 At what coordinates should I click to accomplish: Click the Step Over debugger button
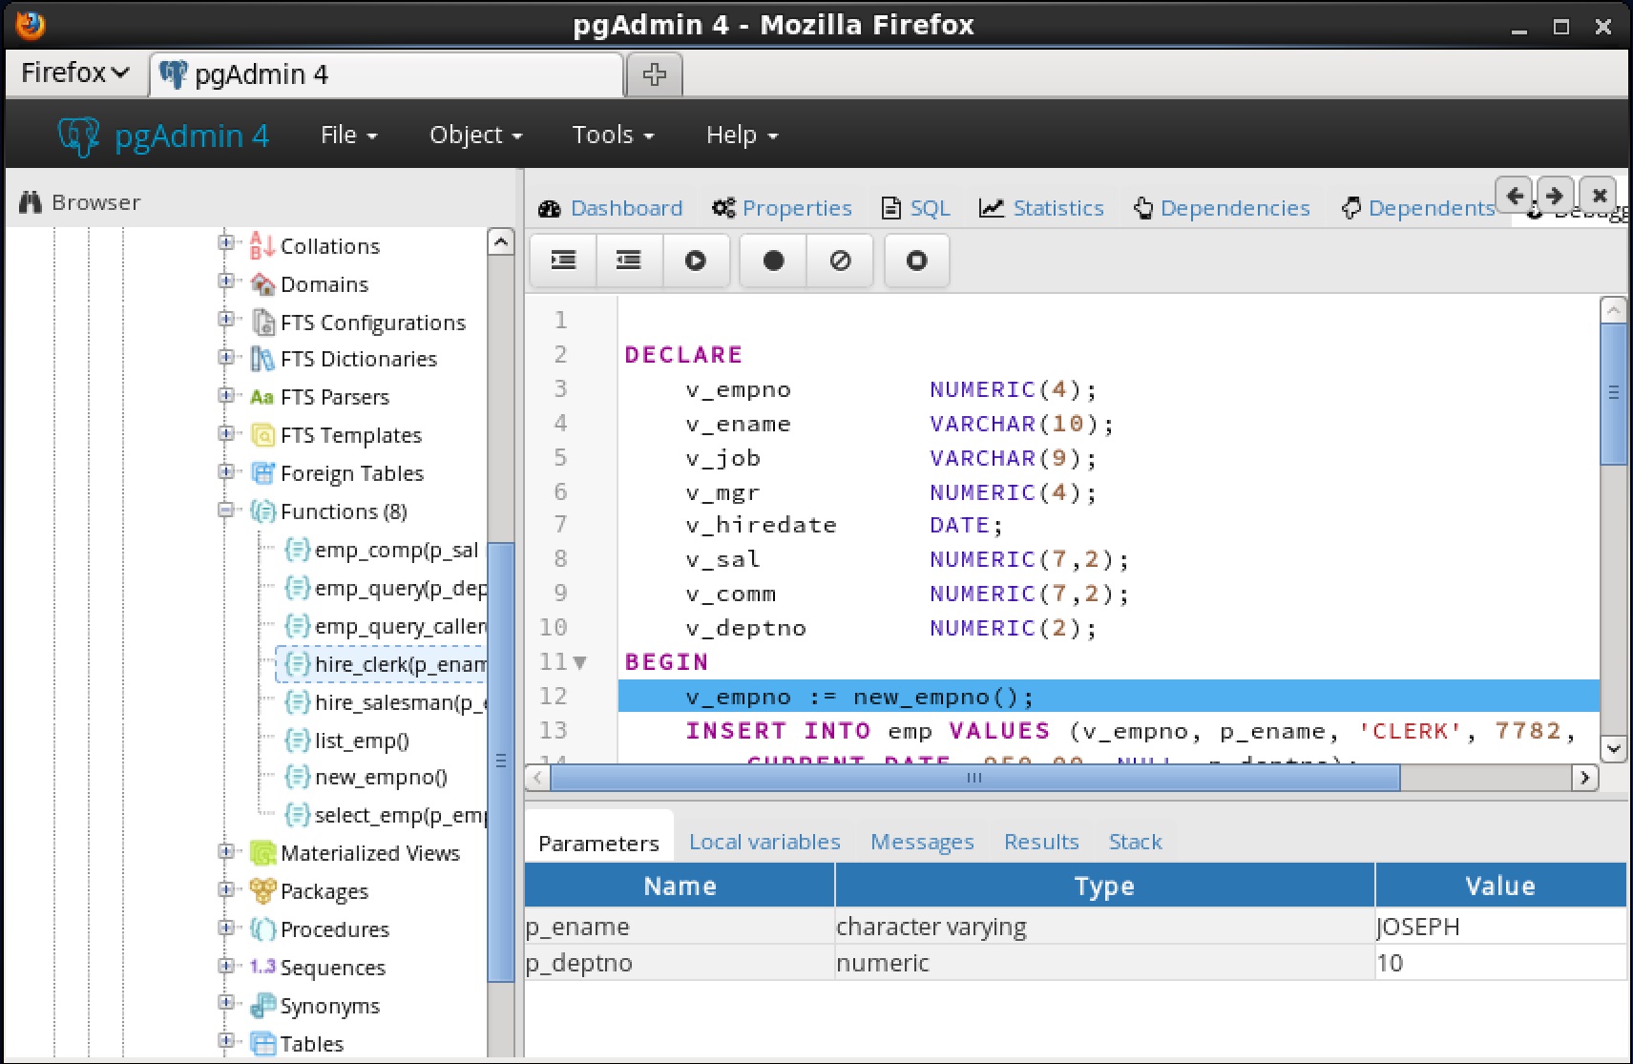(629, 261)
